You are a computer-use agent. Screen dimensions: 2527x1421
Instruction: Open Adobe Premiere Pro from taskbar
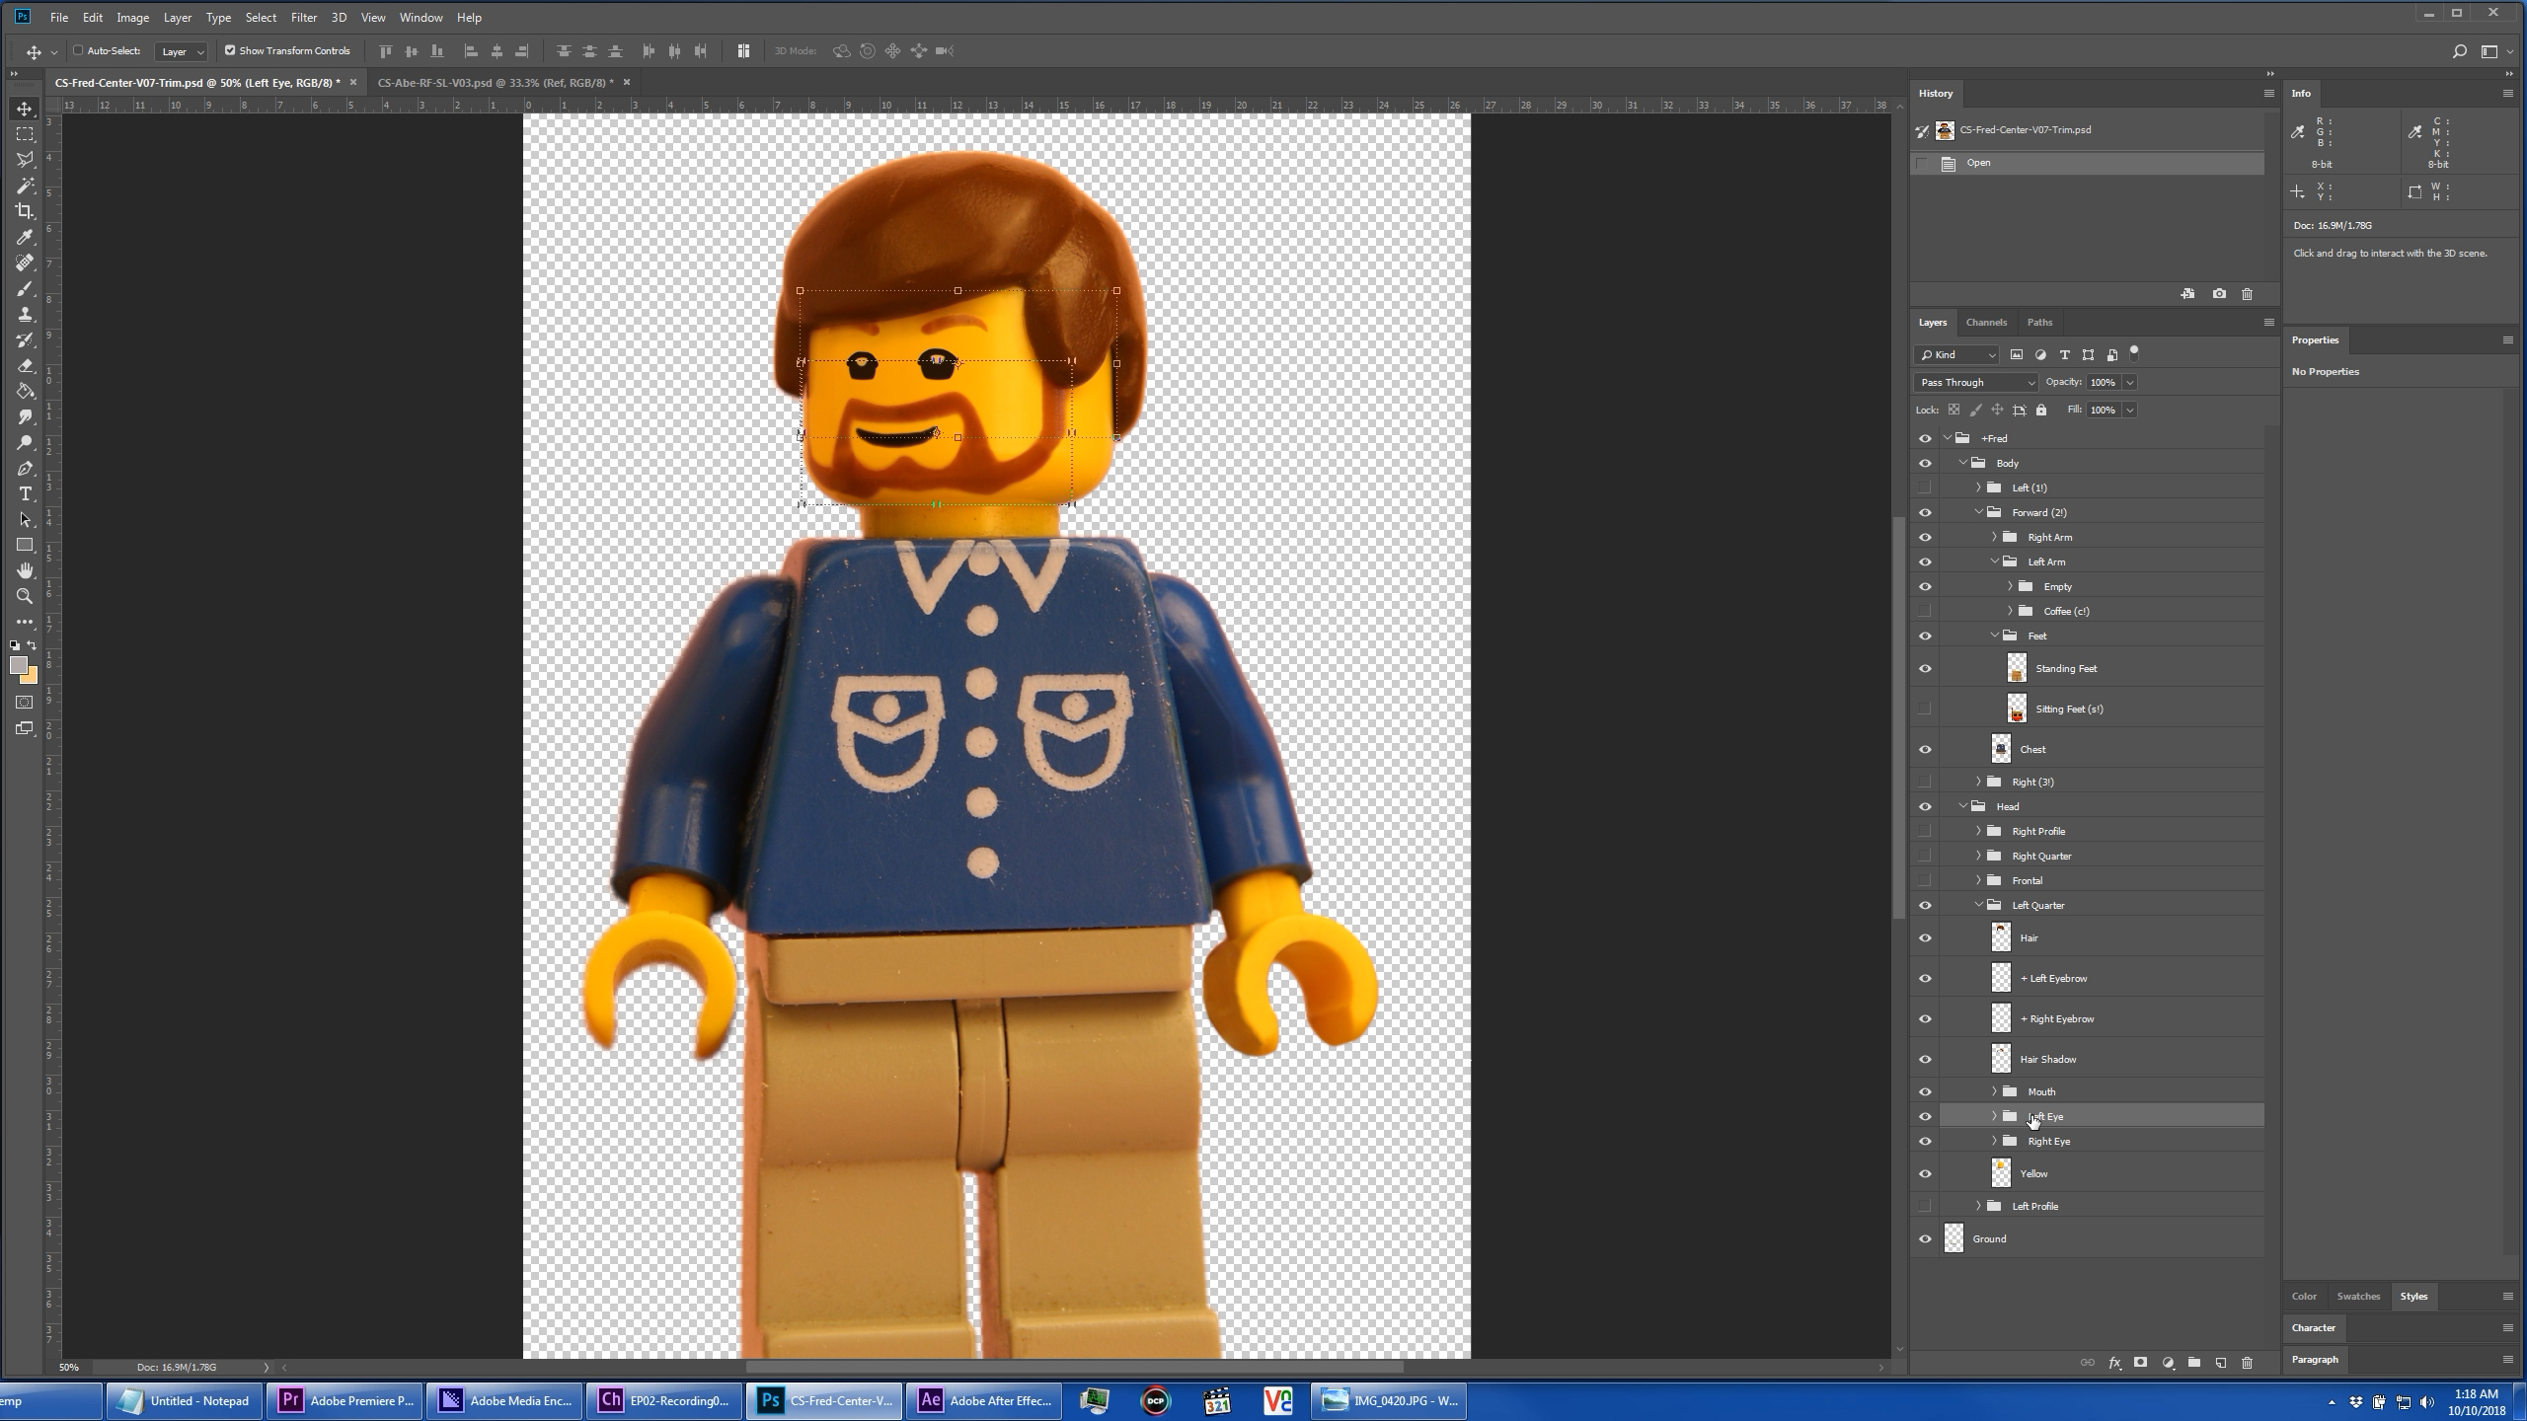345,1400
